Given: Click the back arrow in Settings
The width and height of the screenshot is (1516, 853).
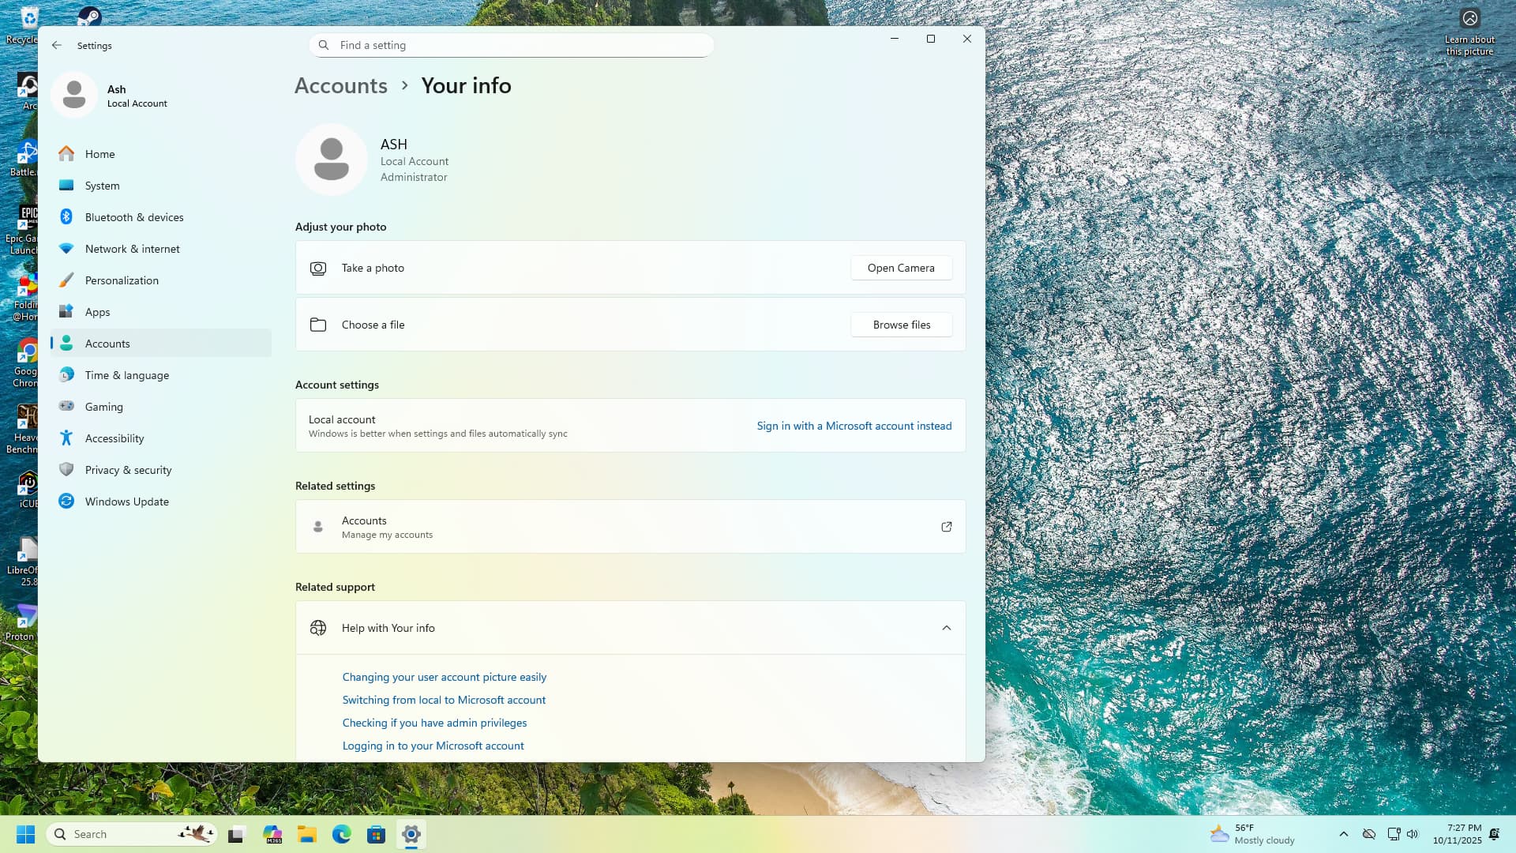Looking at the screenshot, I should point(56,45).
